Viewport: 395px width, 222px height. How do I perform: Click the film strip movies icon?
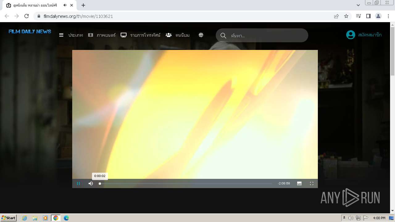click(x=90, y=35)
